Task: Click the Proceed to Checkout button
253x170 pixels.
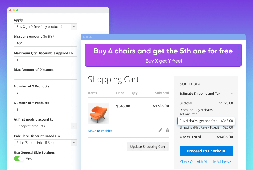Action: (206, 151)
